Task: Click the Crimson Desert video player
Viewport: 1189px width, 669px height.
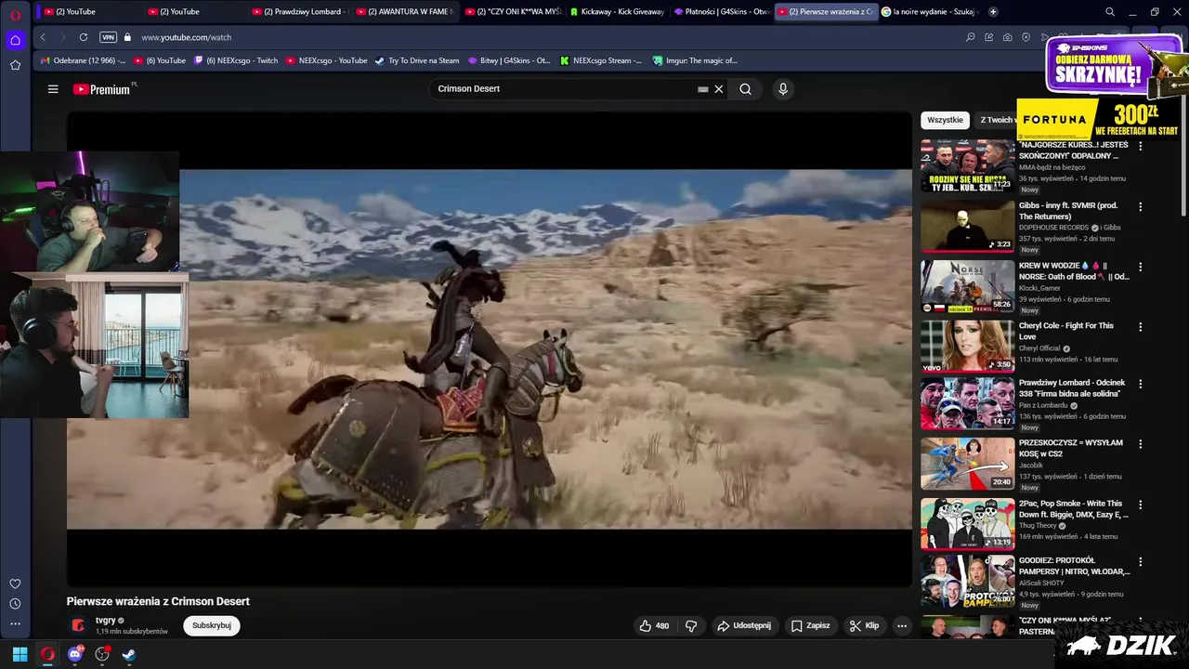Action: pos(490,348)
